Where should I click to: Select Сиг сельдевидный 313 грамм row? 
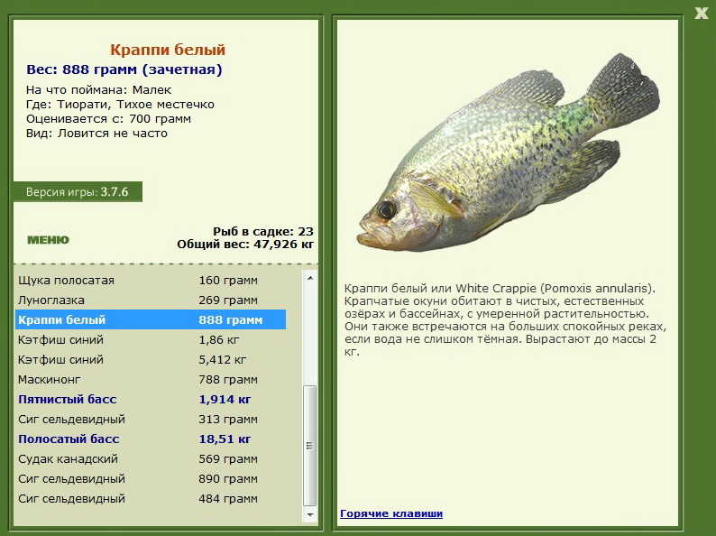pos(151,419)
